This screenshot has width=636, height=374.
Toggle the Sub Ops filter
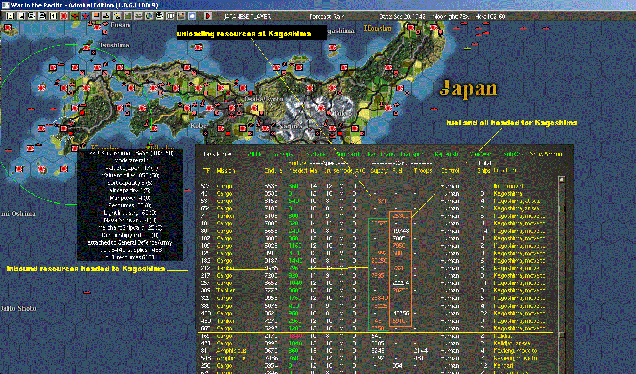[x=513, y=154]
